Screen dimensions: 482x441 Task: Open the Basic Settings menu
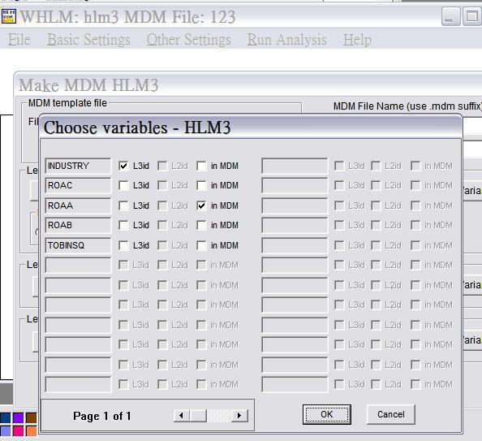click(88, 40)
